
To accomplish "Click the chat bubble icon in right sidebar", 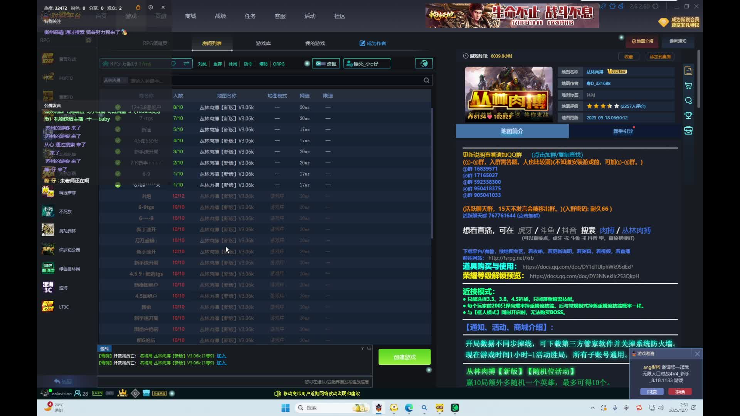I will click(x=688, y=101).
